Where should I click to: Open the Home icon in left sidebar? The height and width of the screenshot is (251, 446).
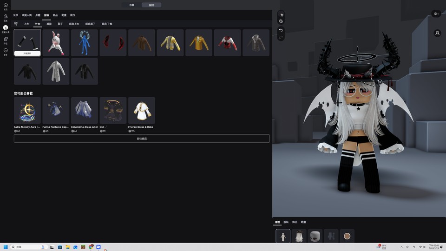6,6
